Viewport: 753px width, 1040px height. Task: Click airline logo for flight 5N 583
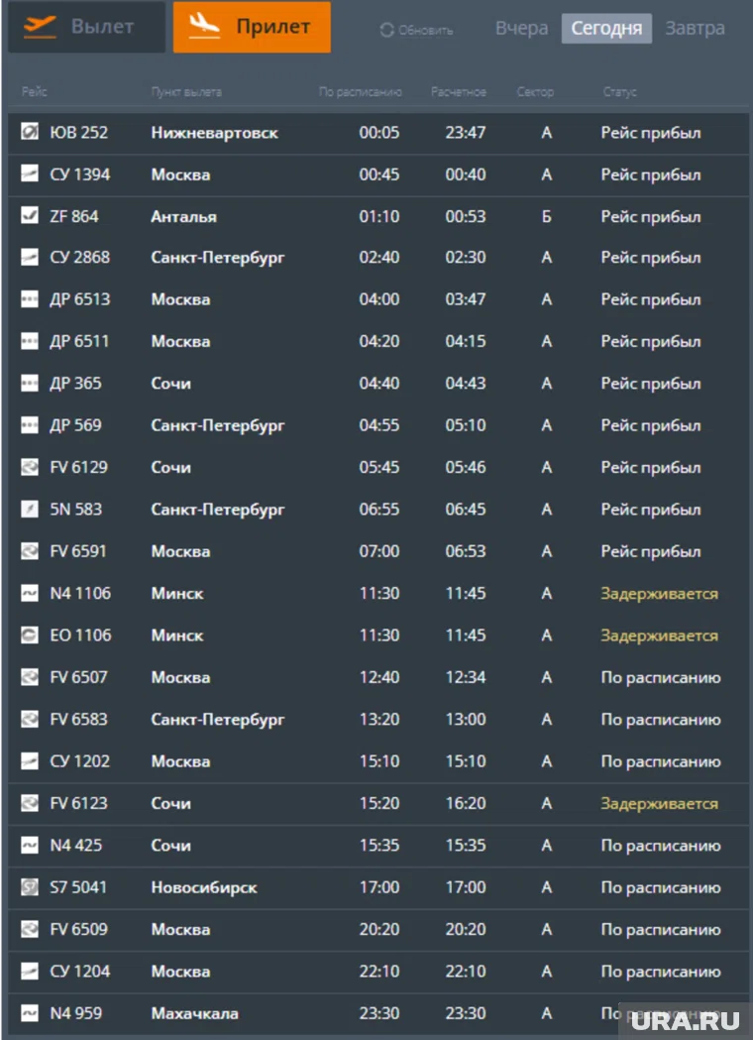coord(30,510)
